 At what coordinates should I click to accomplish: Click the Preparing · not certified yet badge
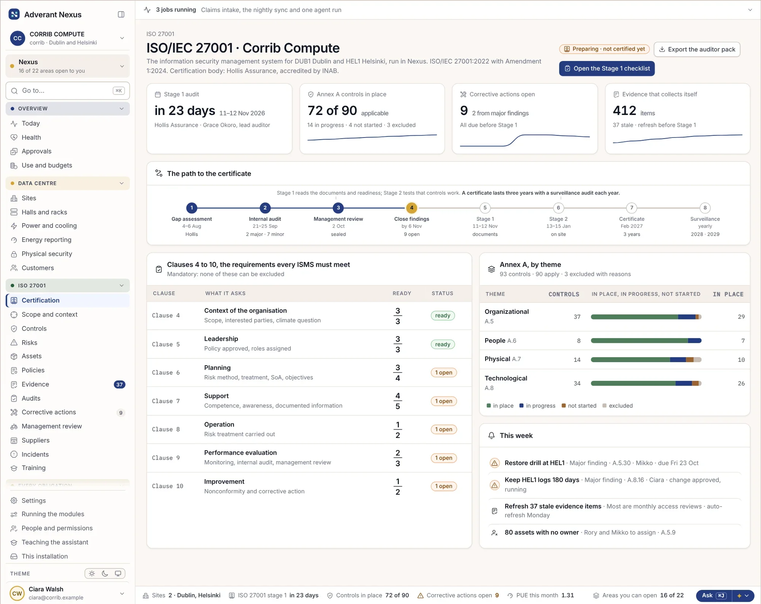click(604, 49)
